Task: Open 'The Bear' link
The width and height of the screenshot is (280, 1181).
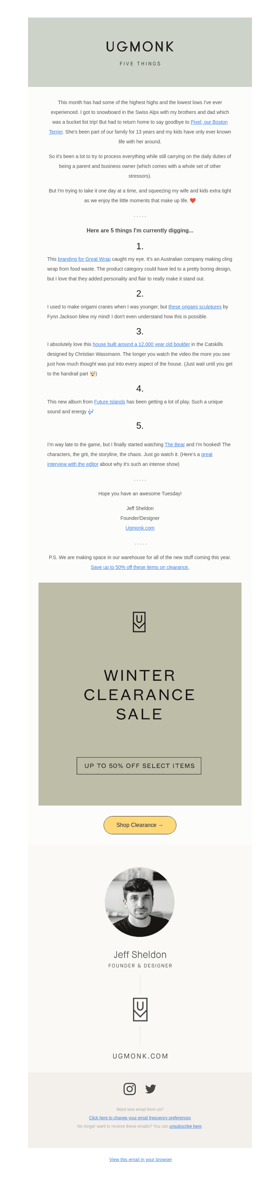Action: point(175,444)
